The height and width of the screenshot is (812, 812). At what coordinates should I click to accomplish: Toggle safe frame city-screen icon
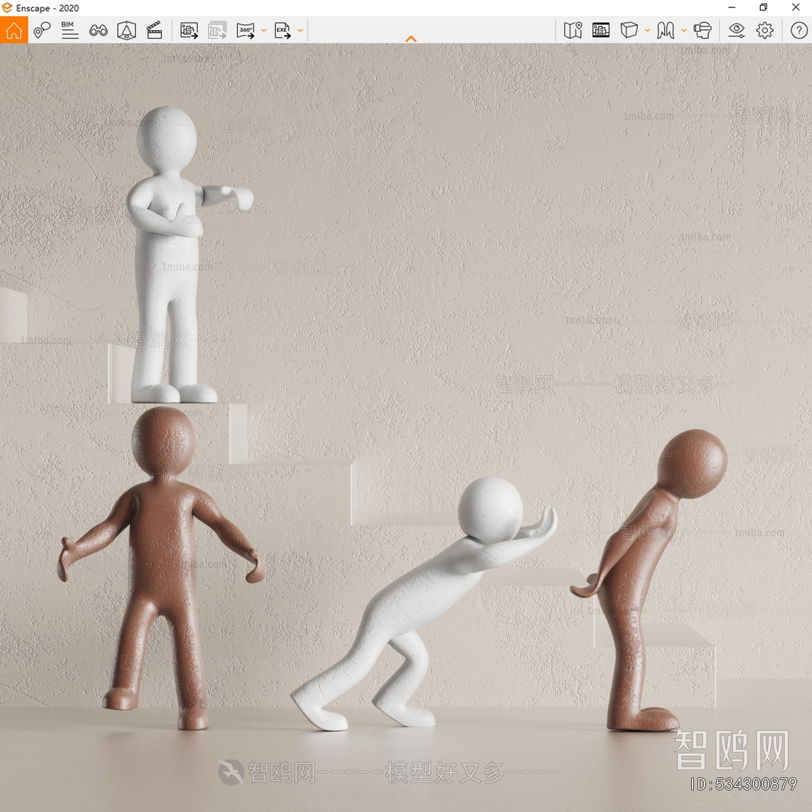[x=601, y=30]
